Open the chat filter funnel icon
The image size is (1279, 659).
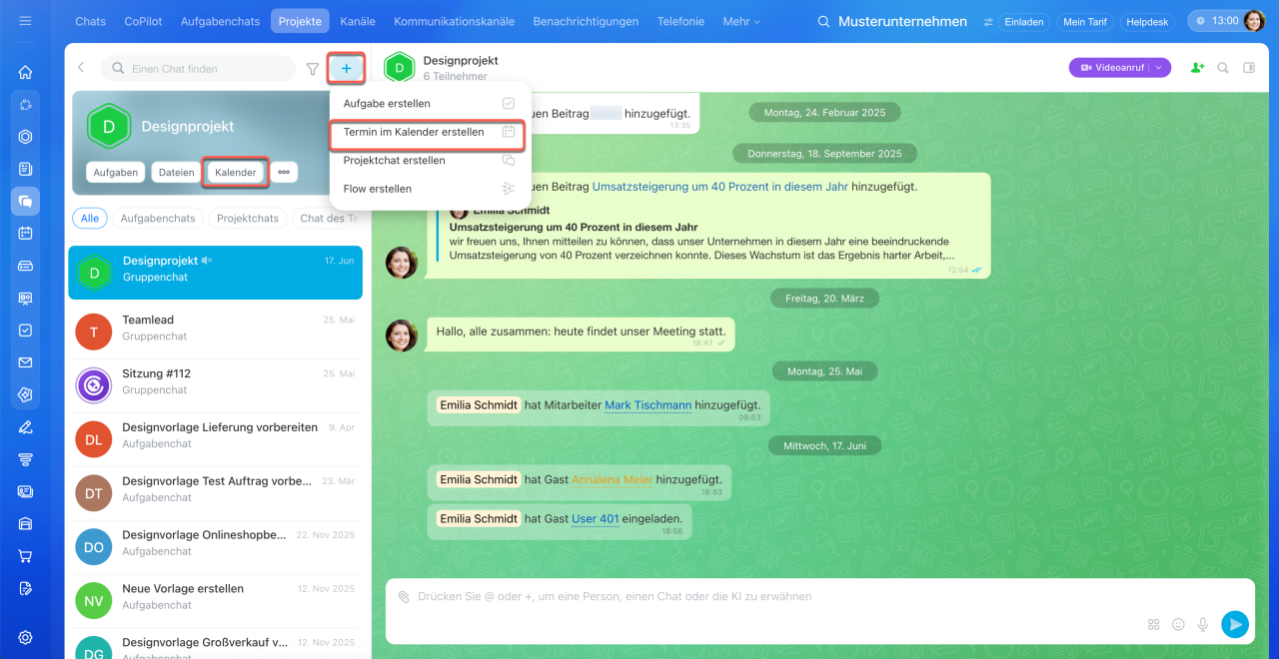coord(313,69)
